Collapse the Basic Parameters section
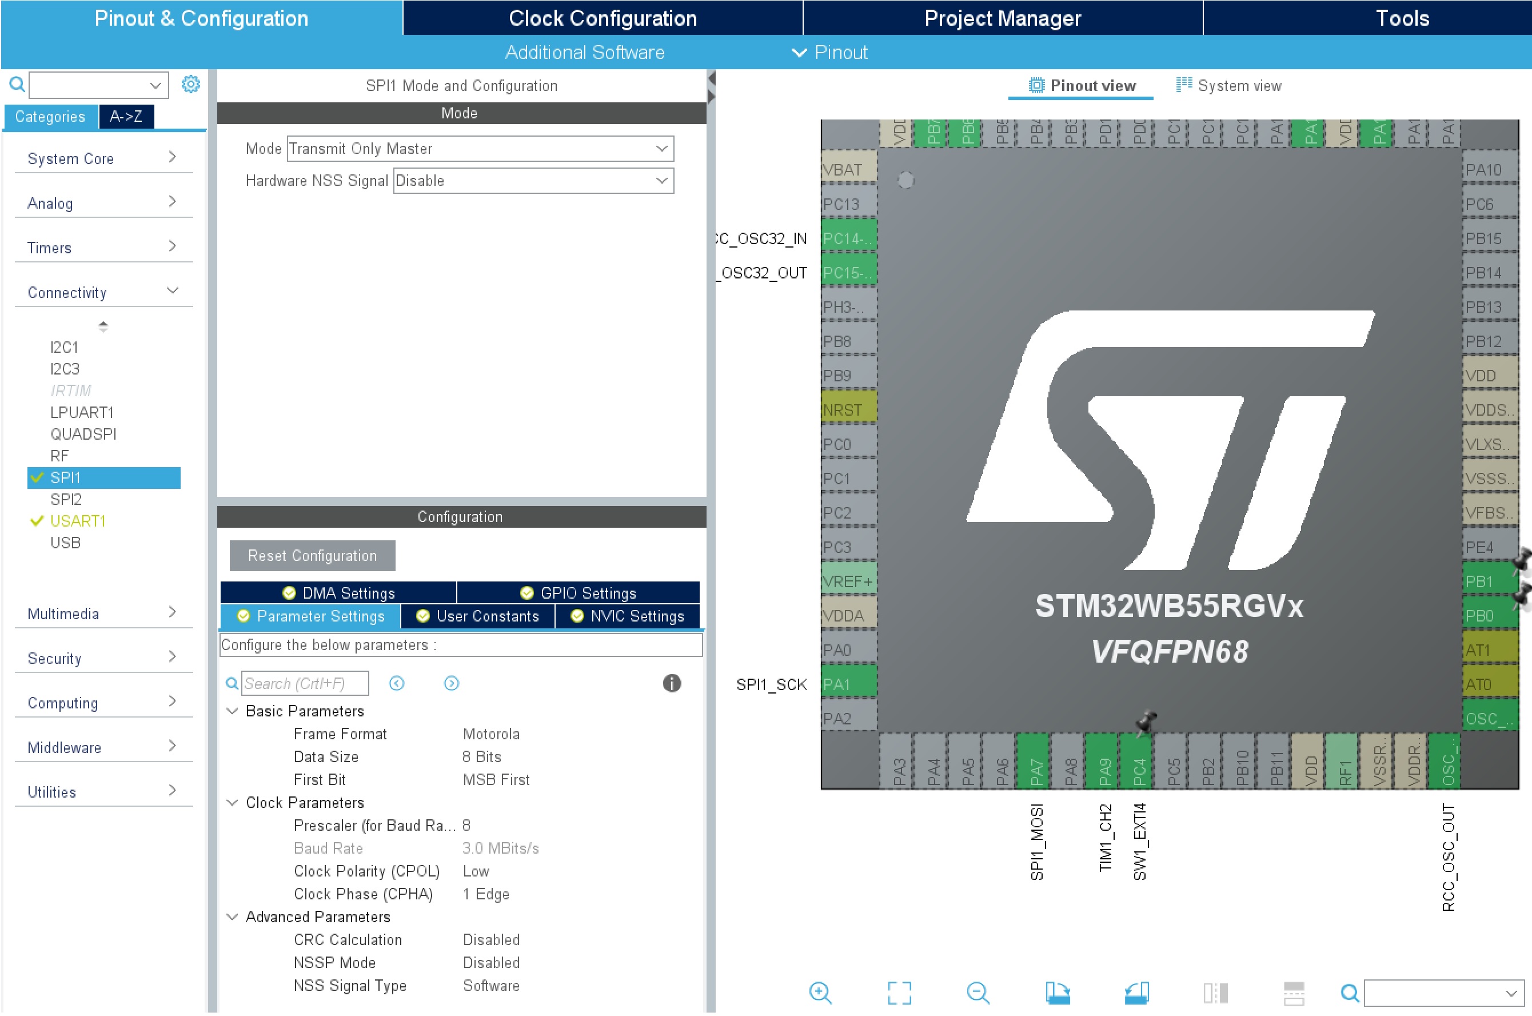Image resolution: width=1532 pixels, height=1016 pixels. pos(232,711)
